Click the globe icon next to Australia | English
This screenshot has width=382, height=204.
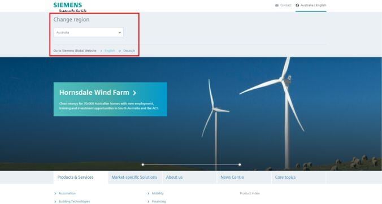(x=297, y=5)
